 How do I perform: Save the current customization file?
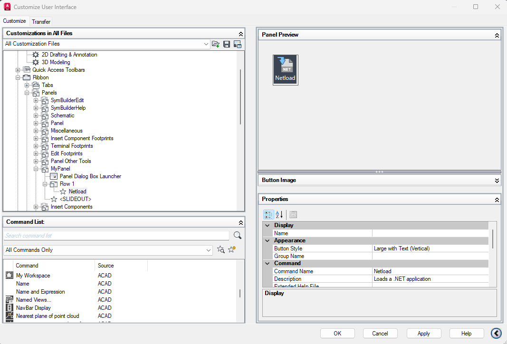227,44
